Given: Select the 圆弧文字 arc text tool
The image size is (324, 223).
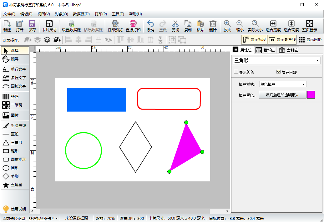Looking at the screenshot, I should [x=15, y=86].
